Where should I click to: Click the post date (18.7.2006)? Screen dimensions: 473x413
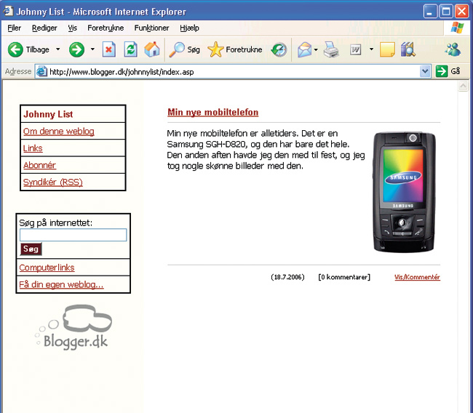point(287,277)
